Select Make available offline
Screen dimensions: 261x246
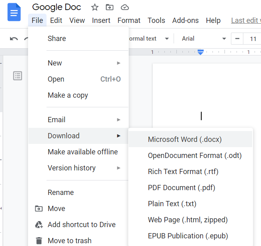pos(79,152)
